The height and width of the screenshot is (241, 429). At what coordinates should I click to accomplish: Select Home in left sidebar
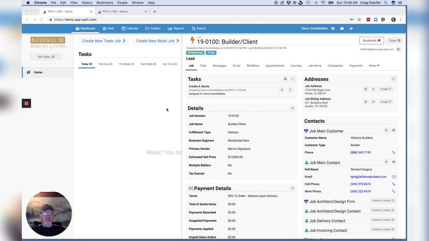click(48, 72)
